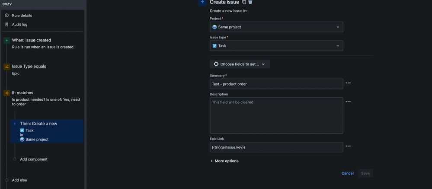Select the Then: Create a new action
The width and height of the screenshot is (432, 189).
(47, 131)
